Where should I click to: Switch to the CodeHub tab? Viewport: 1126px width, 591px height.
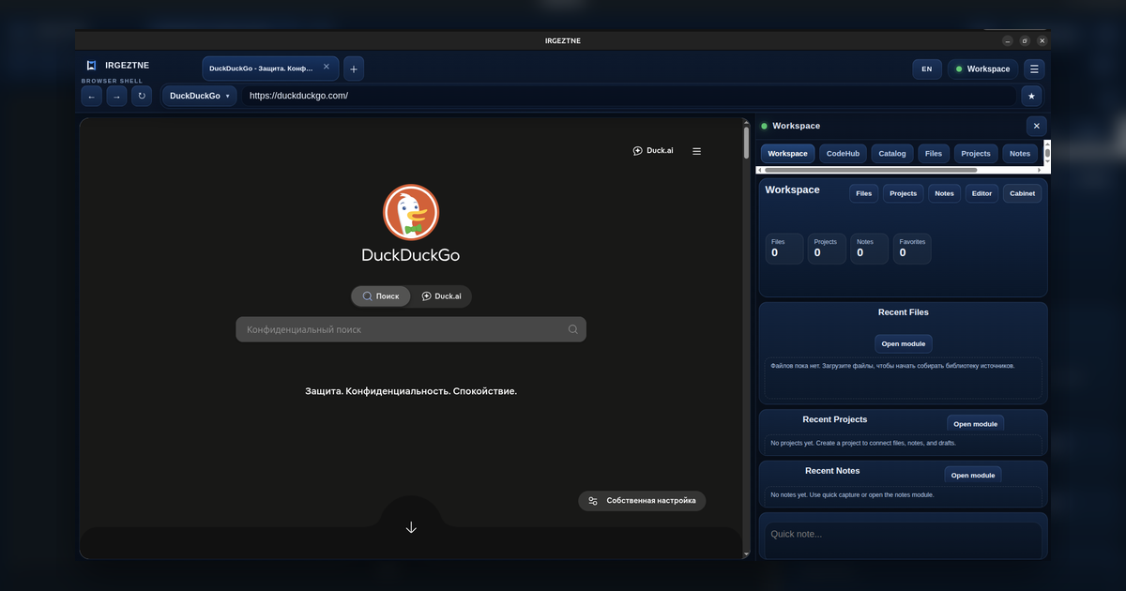pos(843,153)
